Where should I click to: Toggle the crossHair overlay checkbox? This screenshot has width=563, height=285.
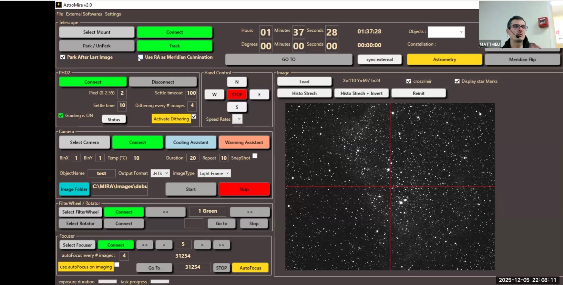pyautogui.click(x=409, y=81)
